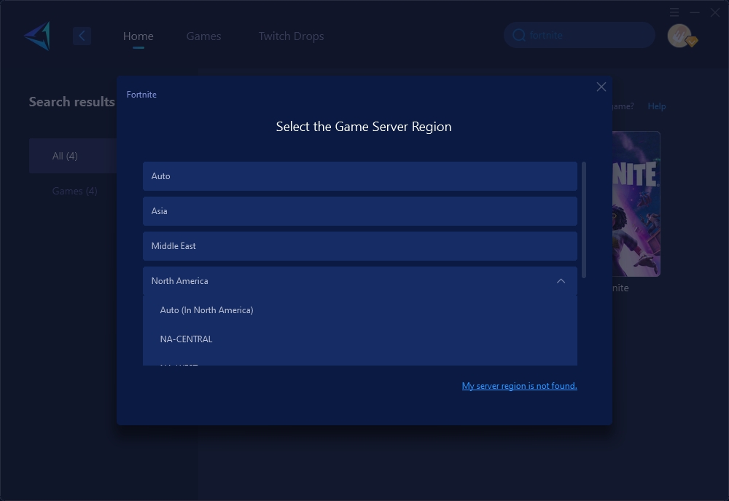Select the Auto server region
The height and width of the screenshot is (501, 729).
click(360, 176)
